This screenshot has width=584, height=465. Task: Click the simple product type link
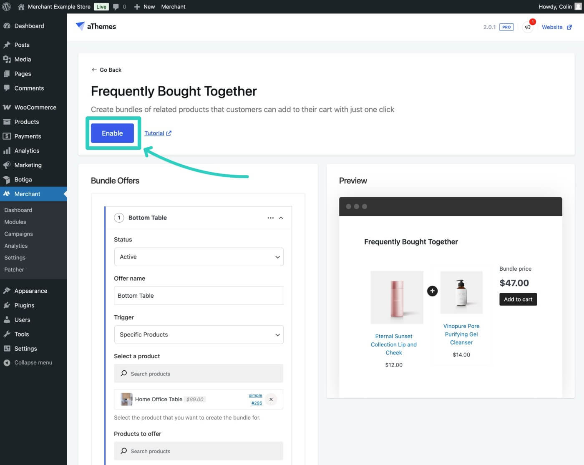click(x=255, y=395)
